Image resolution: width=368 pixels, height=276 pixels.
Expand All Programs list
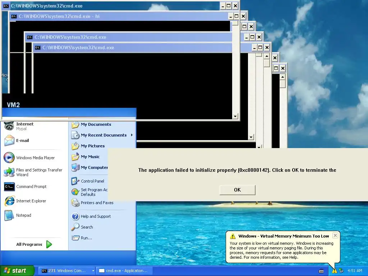click(34, 244)
